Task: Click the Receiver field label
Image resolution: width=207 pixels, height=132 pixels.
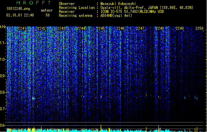Action: 67,12
